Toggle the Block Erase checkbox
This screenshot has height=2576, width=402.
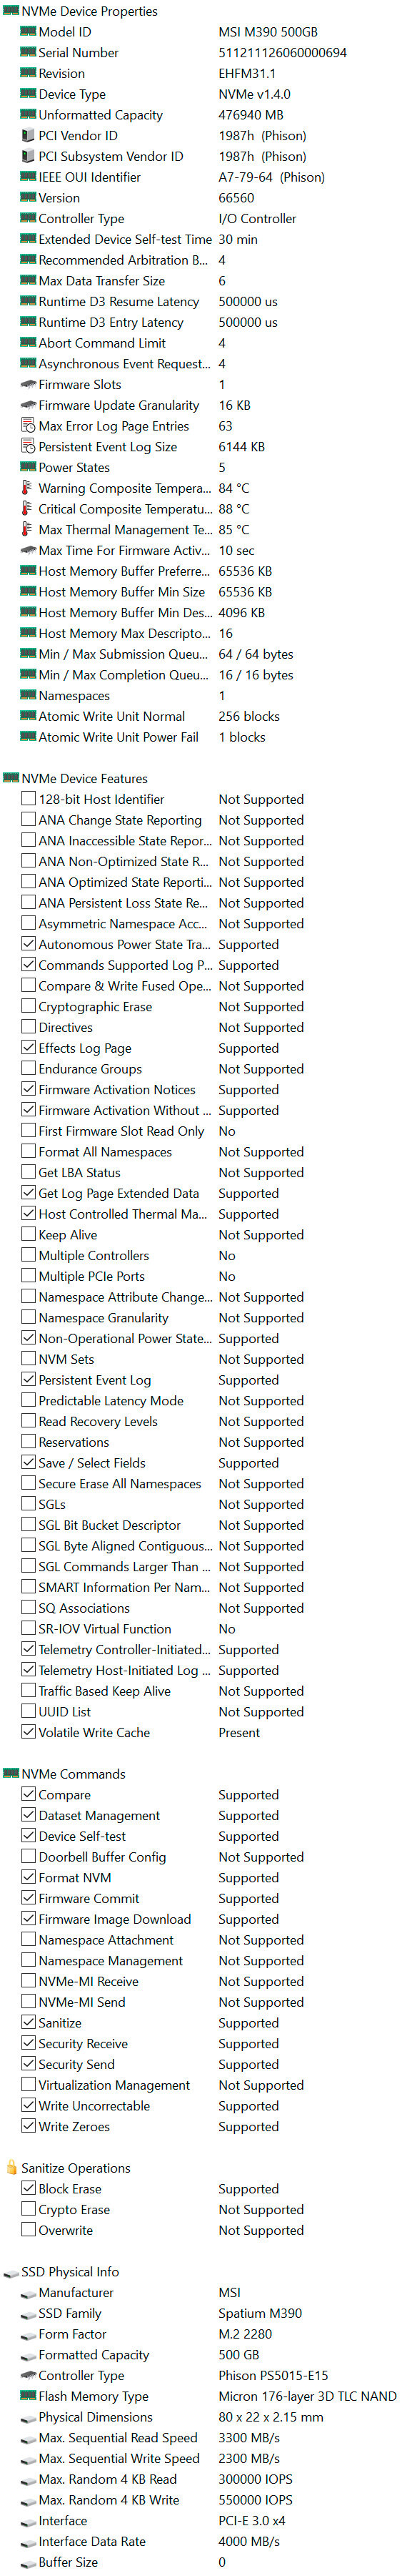[28, 2189]
